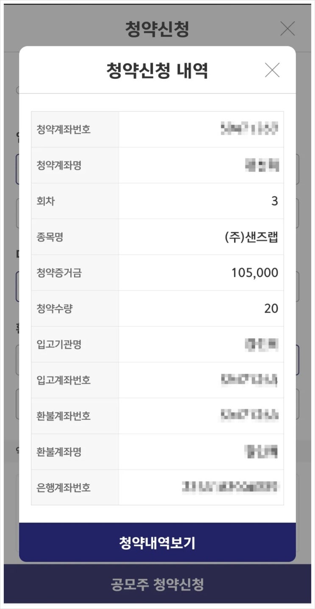315x609 pixels.
Task: Click the 회차 value 3
Action: coord(274,201)
